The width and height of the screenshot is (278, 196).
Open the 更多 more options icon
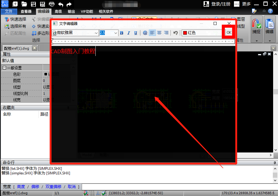pyautogui.click(x=236, y=4)
